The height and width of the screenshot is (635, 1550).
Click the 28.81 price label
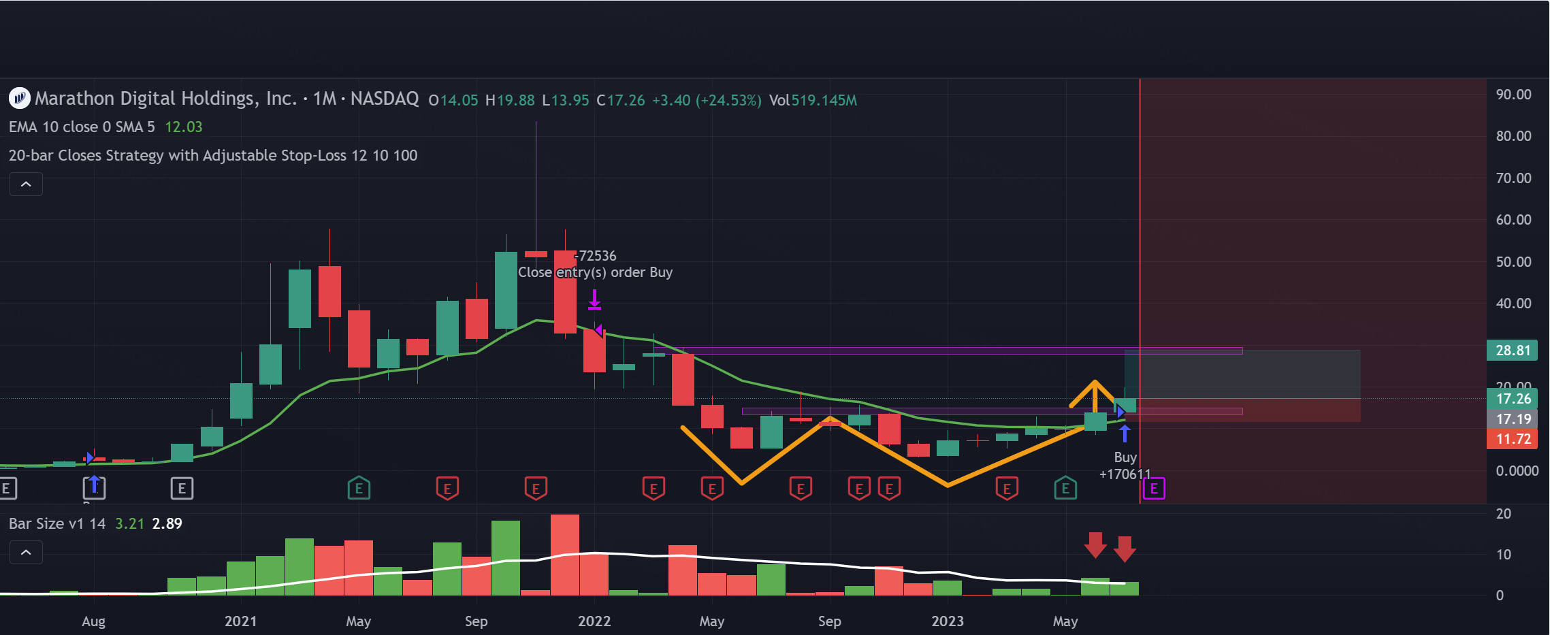(x=1512, y=351)
